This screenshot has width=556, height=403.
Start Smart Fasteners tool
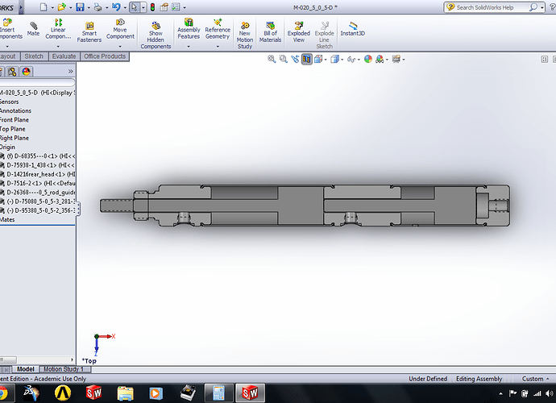[x=89, y=31]
